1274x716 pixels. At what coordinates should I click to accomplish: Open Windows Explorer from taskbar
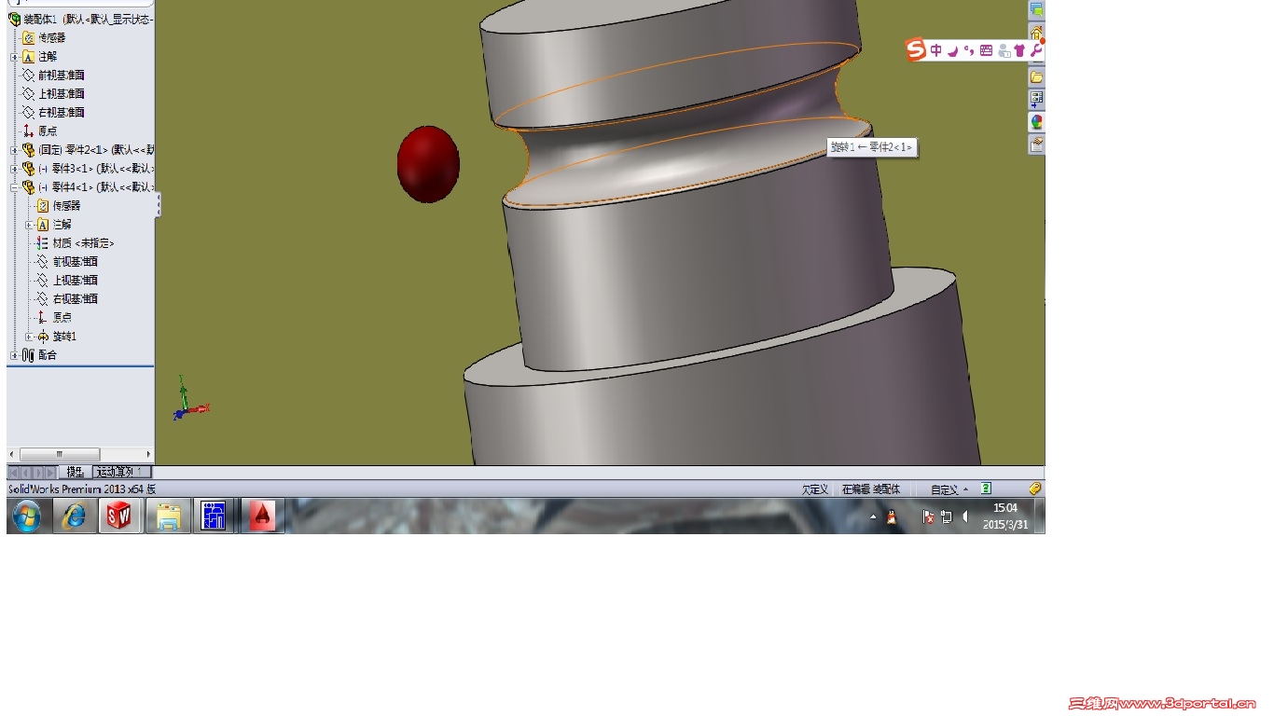(x=168, y=516)
